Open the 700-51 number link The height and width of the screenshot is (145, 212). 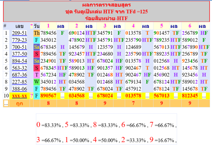20,47
